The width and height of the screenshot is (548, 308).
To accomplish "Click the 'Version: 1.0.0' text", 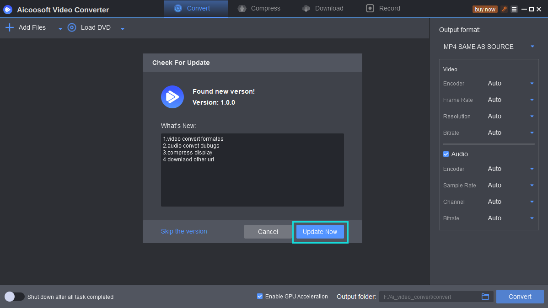I will click(214, 102).
